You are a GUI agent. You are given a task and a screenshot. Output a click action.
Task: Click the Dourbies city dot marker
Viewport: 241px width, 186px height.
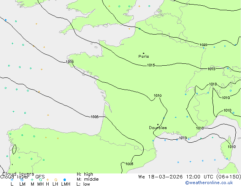click(158, 125)
